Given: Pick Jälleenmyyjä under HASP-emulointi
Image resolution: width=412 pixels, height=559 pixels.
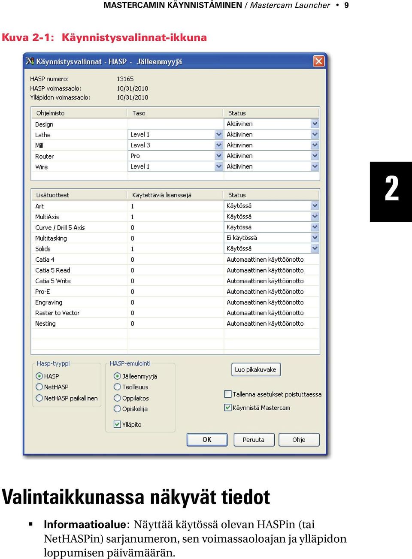Looking at the screenshot, I should [x=117, y=376].
